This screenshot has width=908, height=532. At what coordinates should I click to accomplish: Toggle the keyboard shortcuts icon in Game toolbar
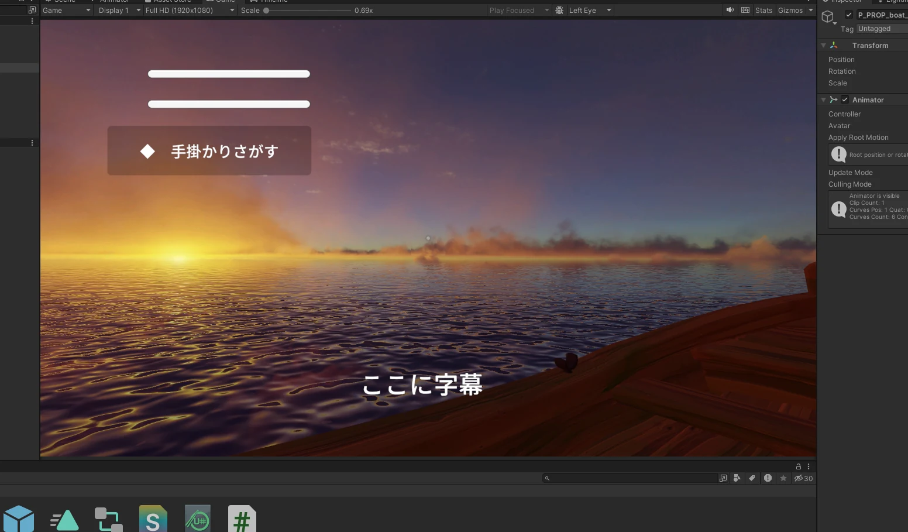tap(745, 10)
